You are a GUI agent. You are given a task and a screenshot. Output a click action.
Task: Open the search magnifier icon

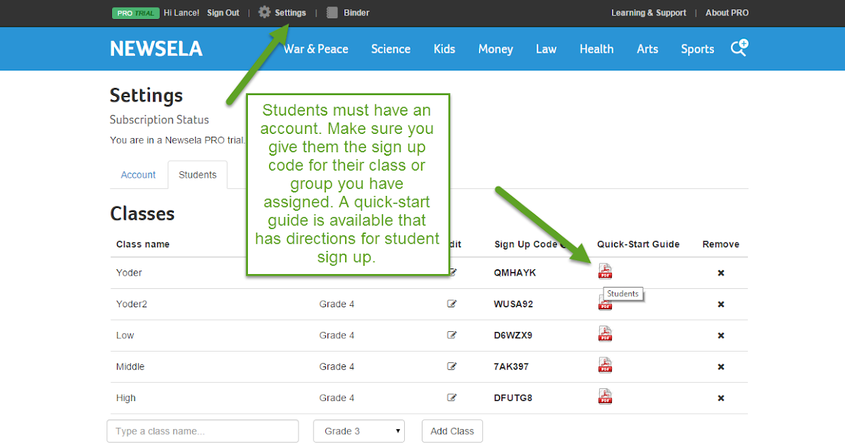739,48
